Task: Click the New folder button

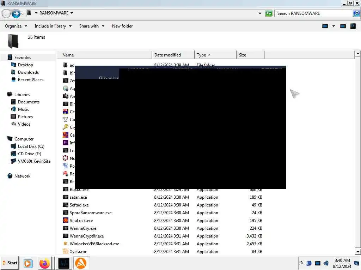Action: pos(122,26)
